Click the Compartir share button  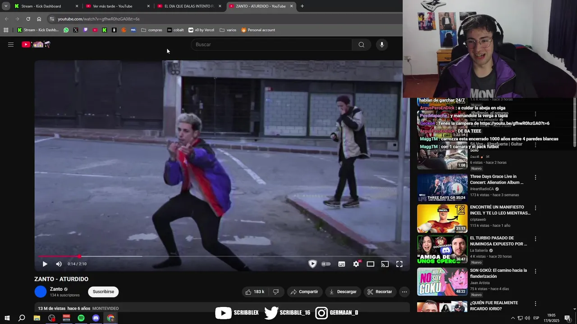304,292
